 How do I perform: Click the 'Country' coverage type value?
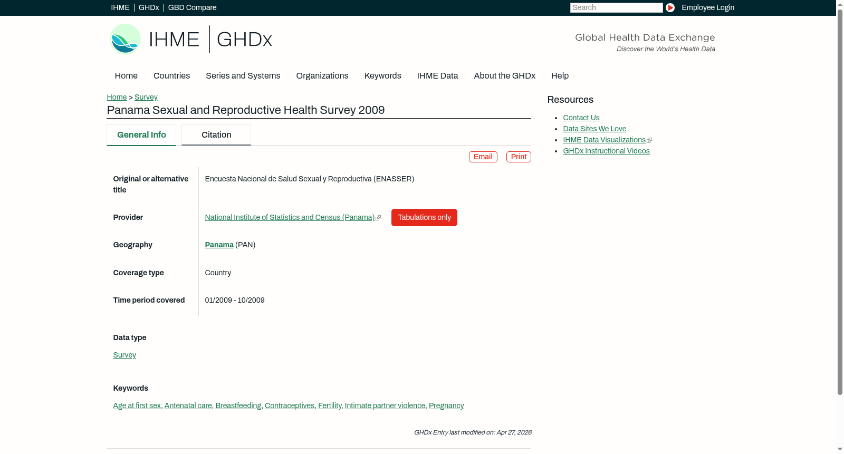click(x=218, y=273)
